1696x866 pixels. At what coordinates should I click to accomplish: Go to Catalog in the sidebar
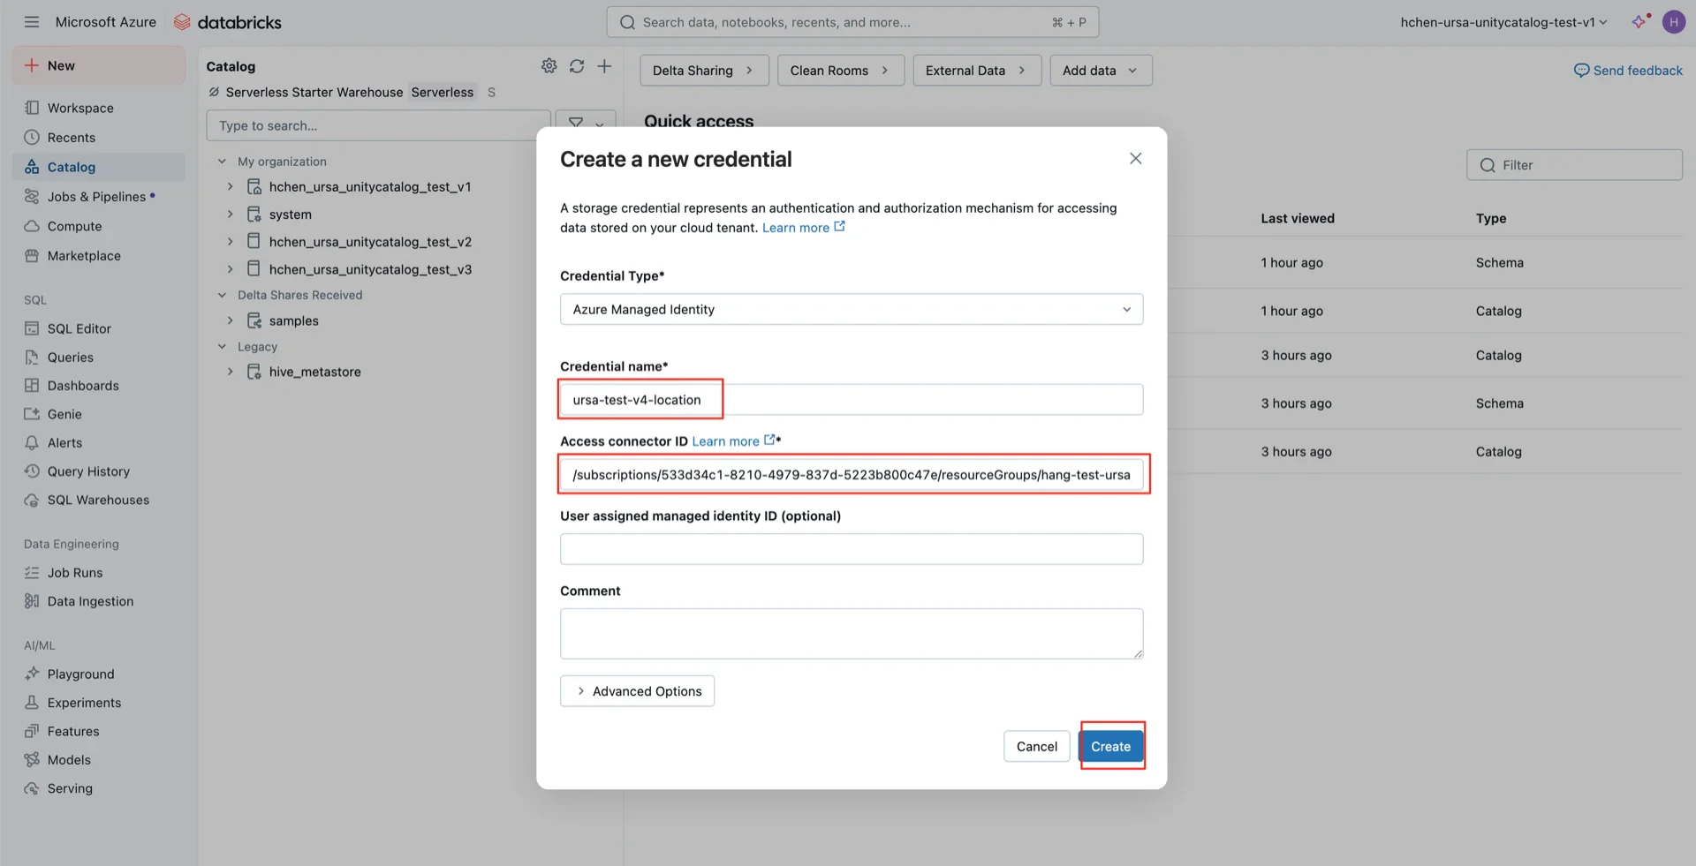coord(99,167)
